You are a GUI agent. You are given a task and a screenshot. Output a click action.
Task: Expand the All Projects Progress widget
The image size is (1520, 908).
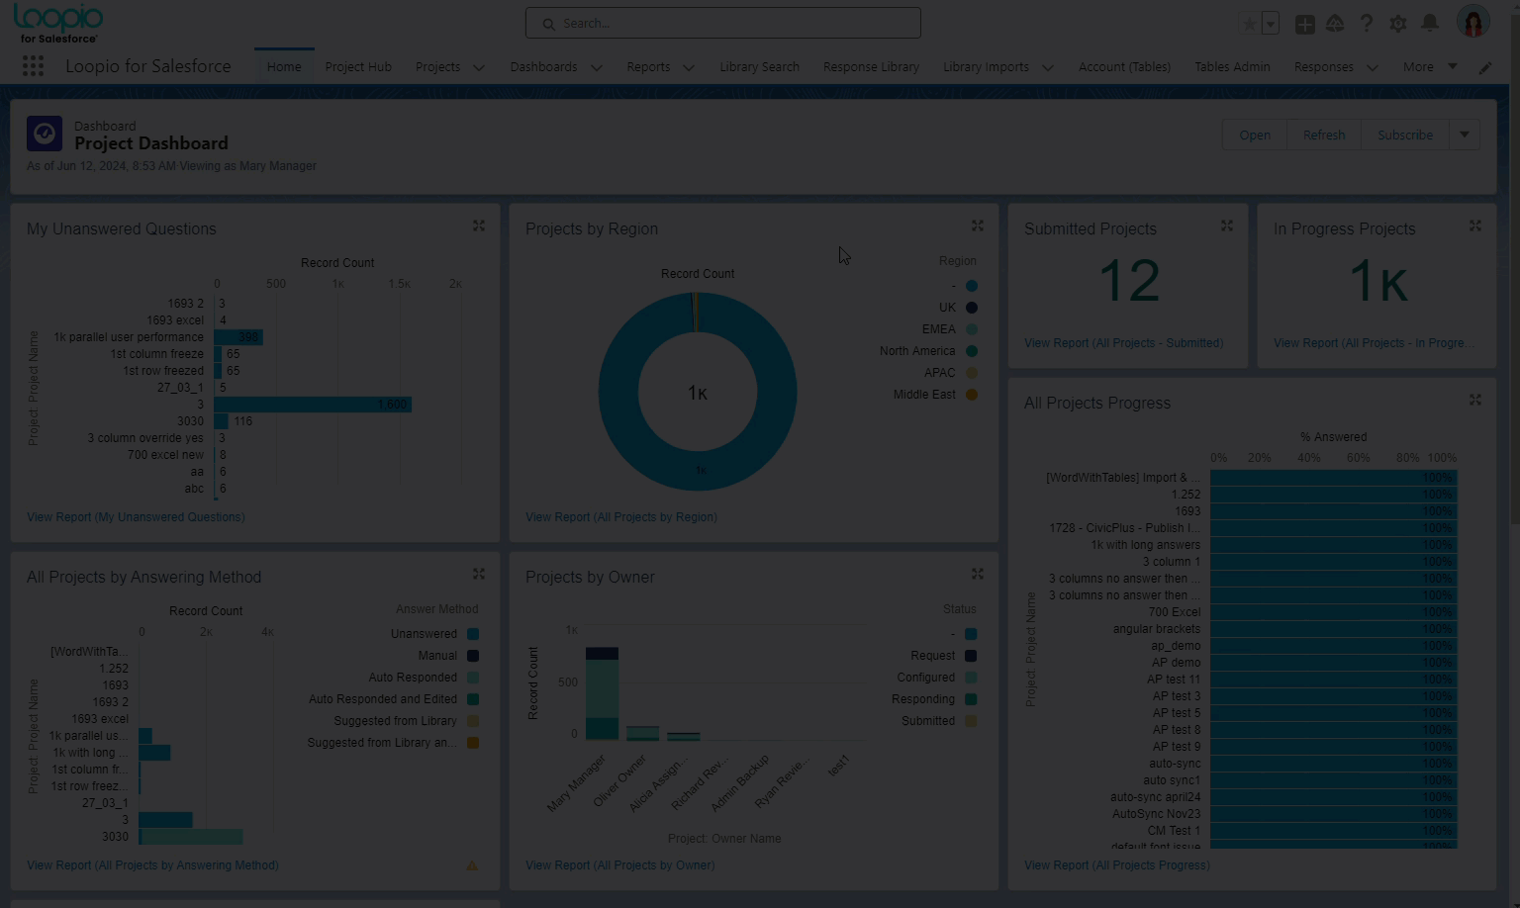click(1475, 401)
